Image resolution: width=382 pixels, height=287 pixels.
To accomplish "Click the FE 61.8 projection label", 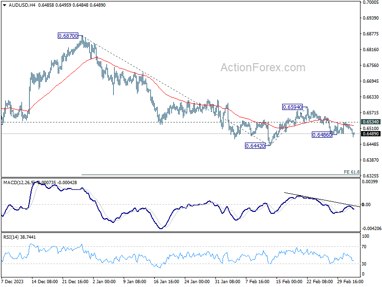I will click(351, 172).
